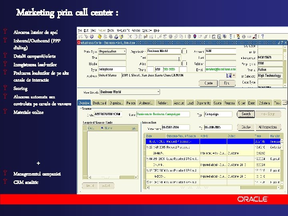Expand the Party Type Organization dropdown
The width and height of the screenshot is (288, 216).
tap(124, 51)
